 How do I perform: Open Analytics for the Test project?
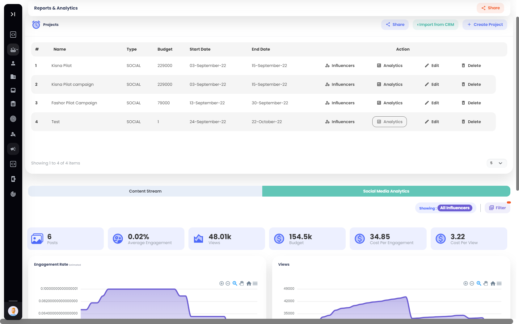coord(389,122)
